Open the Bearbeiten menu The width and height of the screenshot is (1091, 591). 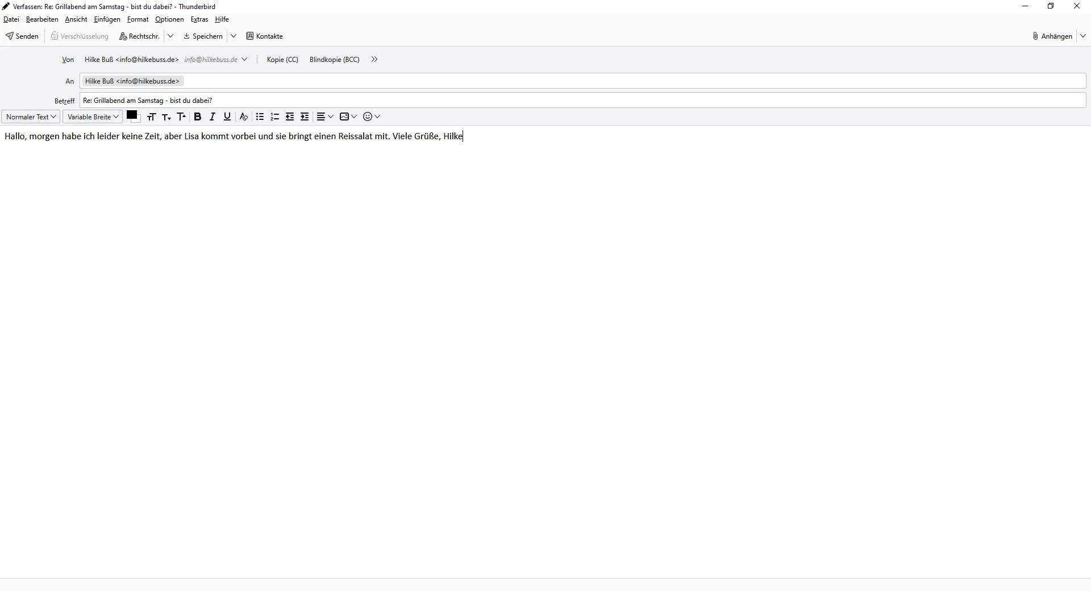point(42,19)
